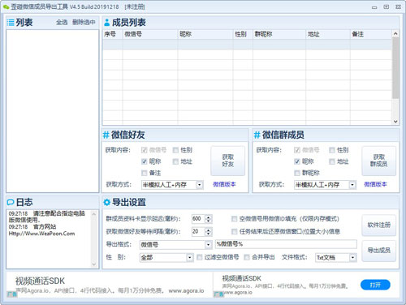Click log panel scrollbar up arrow
Image resolution: width=406 pixels, height=305 pixels.
pyautogui.click(x=94, y=214)
